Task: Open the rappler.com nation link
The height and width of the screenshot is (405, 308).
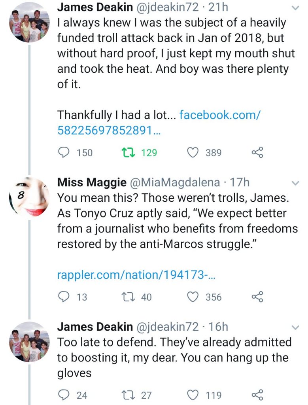Action: pos(136,275)
